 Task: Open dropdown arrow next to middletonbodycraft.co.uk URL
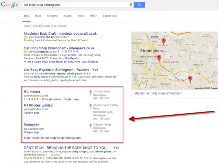pos(69,37)
